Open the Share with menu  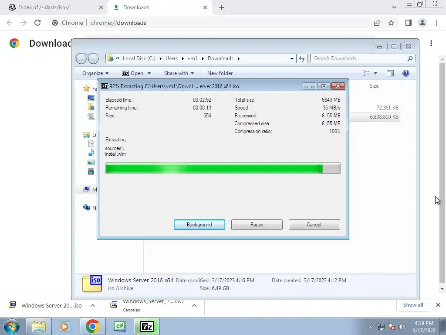(179, 73)
